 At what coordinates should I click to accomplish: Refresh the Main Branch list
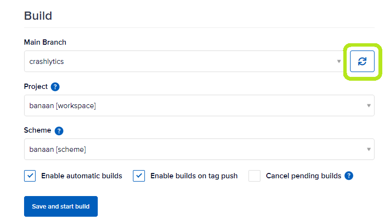click(362, 62)
